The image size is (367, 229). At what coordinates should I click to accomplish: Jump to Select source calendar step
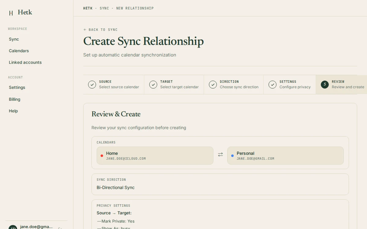(x=114, y=85)
